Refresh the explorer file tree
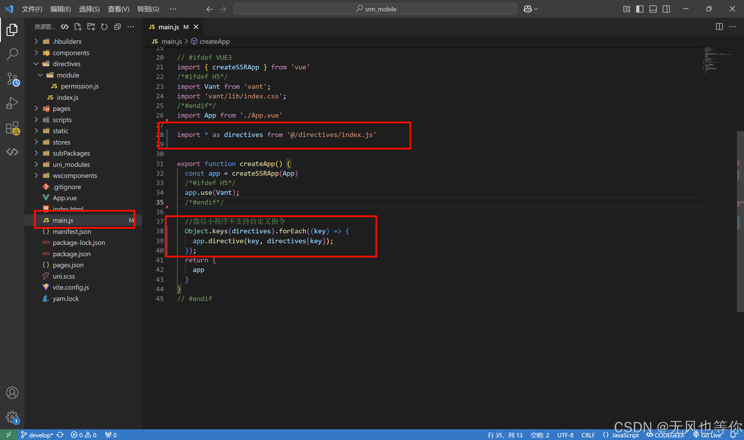 104,27
